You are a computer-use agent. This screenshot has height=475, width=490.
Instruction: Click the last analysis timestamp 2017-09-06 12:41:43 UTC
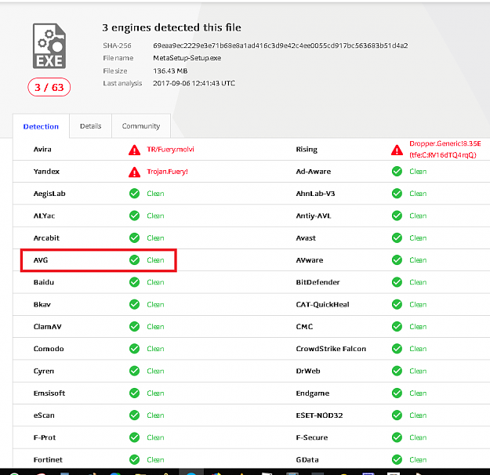click(194, 83)
